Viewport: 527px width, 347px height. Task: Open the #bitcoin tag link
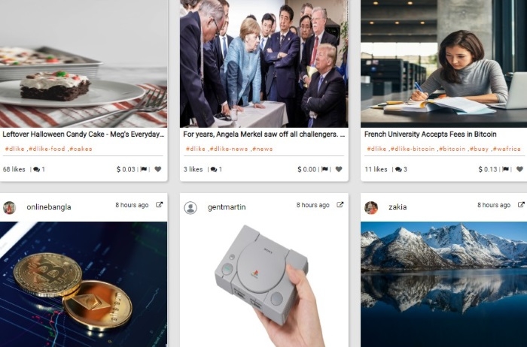[452, 149]
